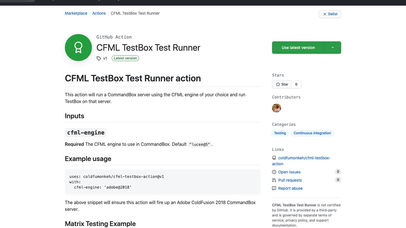Navigate to the Marketplace breadcrumb
Screen dimensions: 406x228
pos(76,13)
